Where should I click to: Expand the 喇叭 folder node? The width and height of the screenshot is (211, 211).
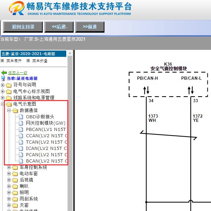[9, 186]
